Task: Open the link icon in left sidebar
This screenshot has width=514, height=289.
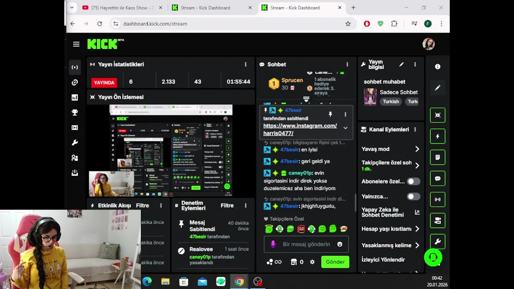Action: (75, 82)
